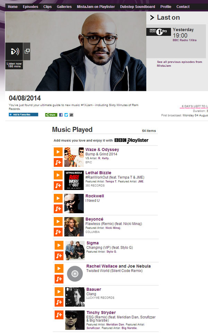See all previous episodes from MistaJam

[179, 64]
